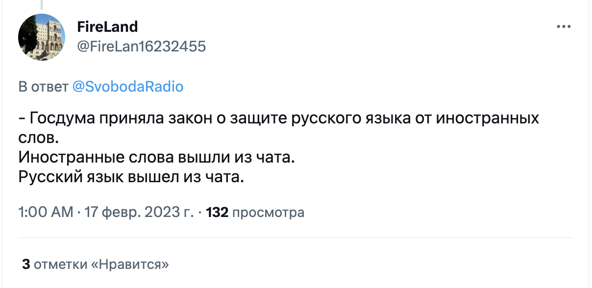
Task: Click the word слов. on second line
Action: 38,138
